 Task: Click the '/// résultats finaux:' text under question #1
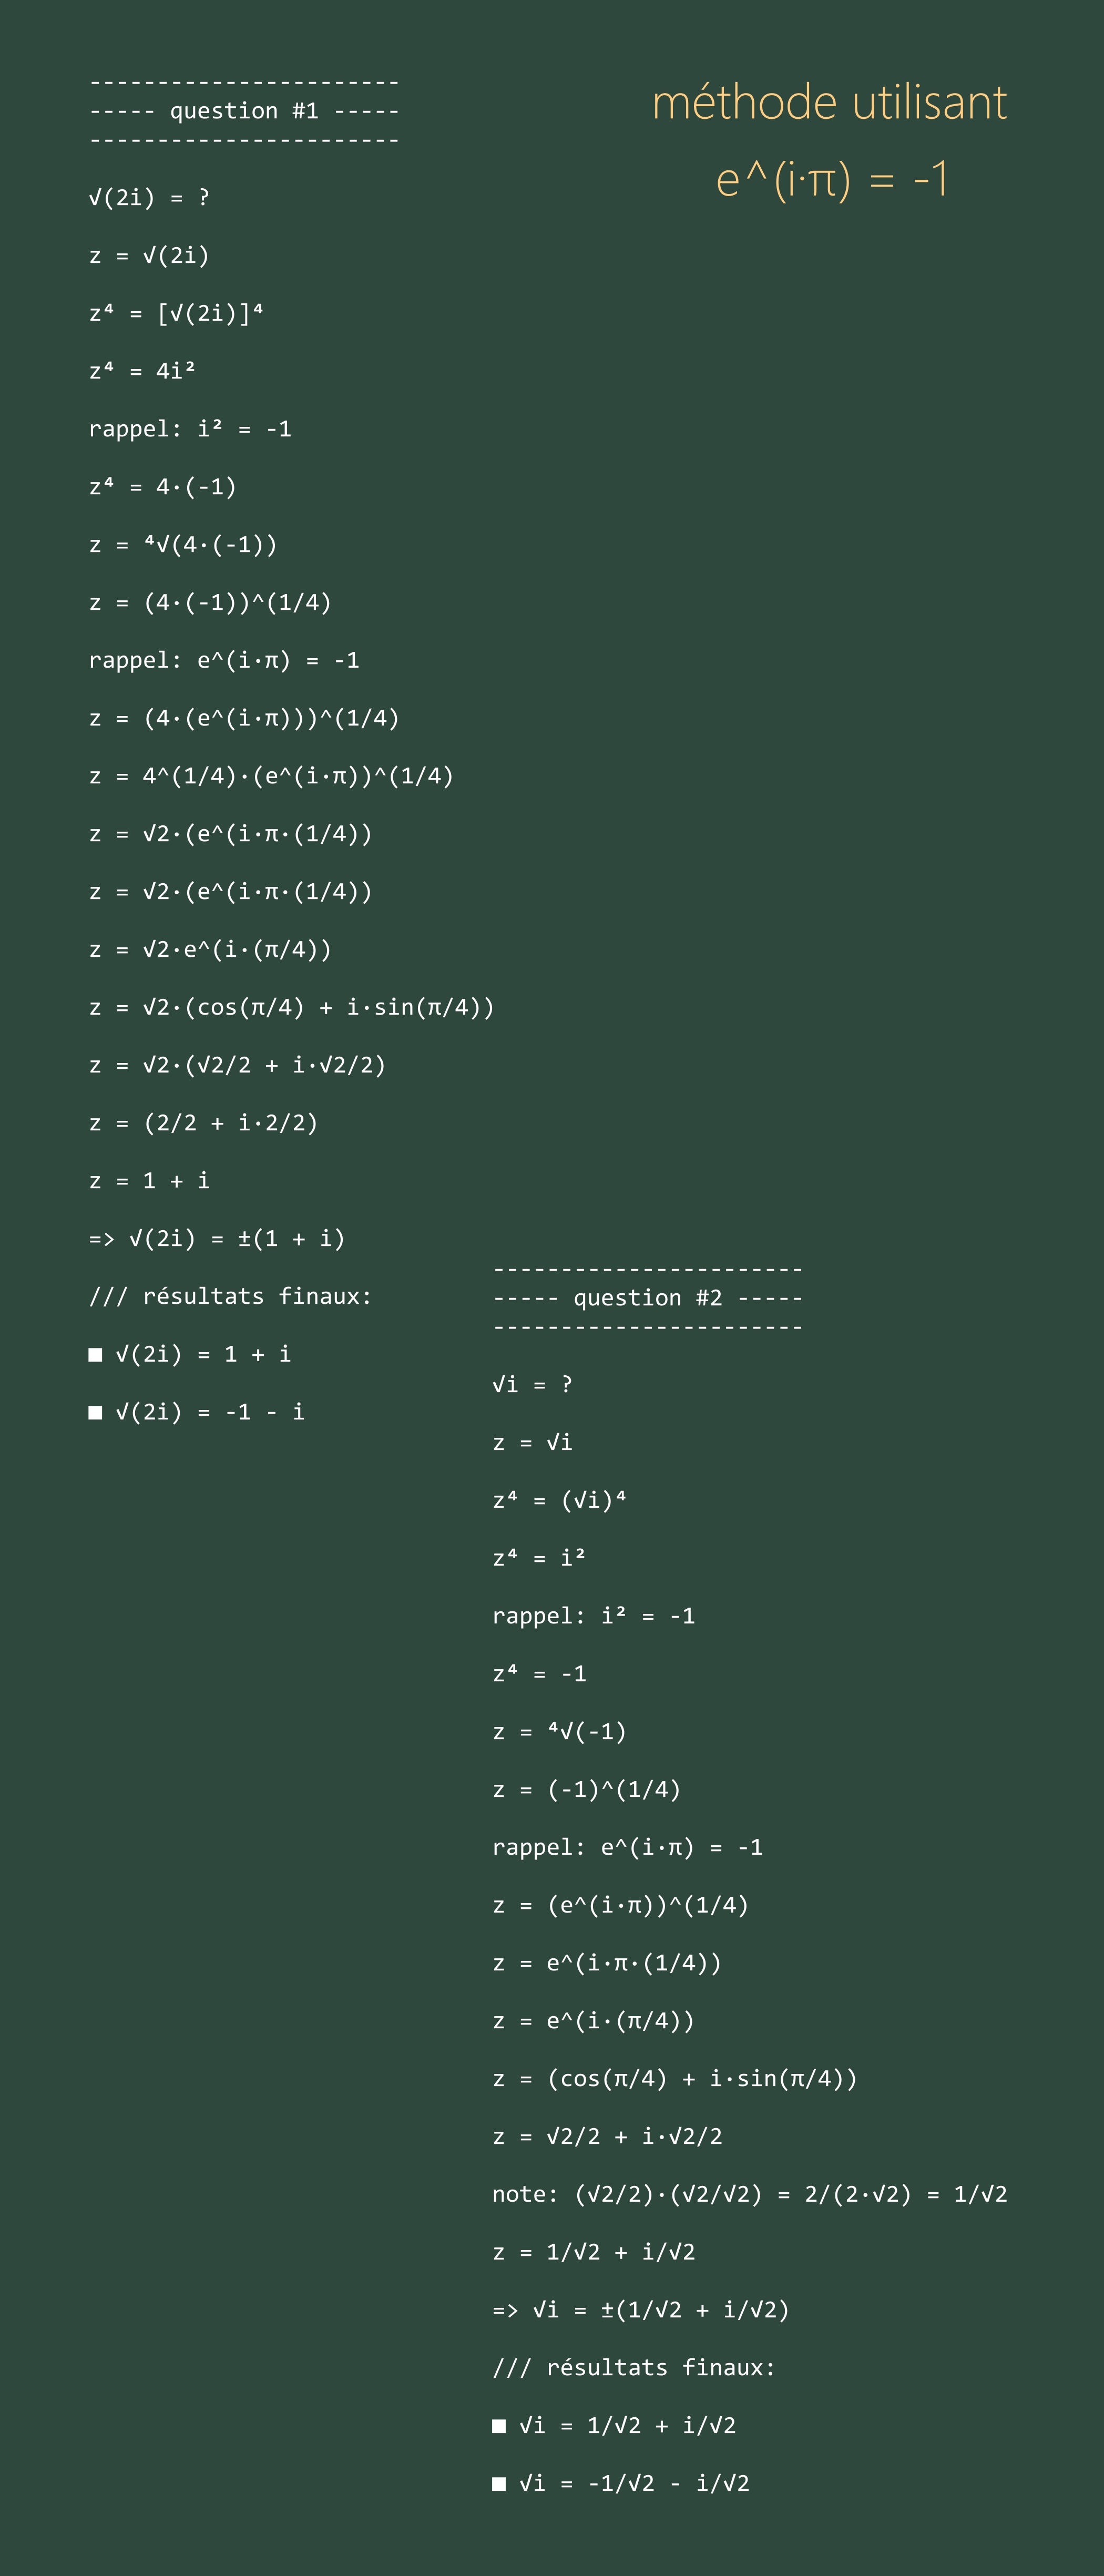[231, 1297]
